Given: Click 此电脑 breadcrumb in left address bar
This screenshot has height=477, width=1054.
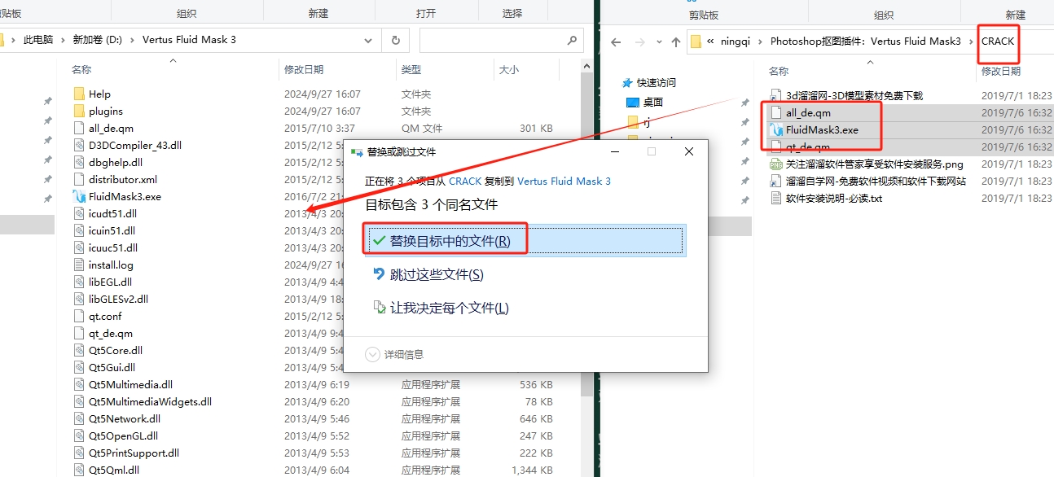Looking at the screenshot, I should (x=38, y=40).
